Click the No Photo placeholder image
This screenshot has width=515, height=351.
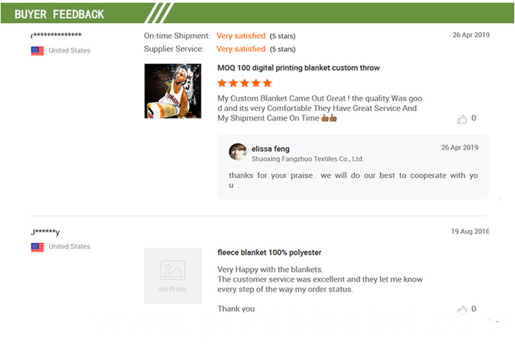click(173, 276)
